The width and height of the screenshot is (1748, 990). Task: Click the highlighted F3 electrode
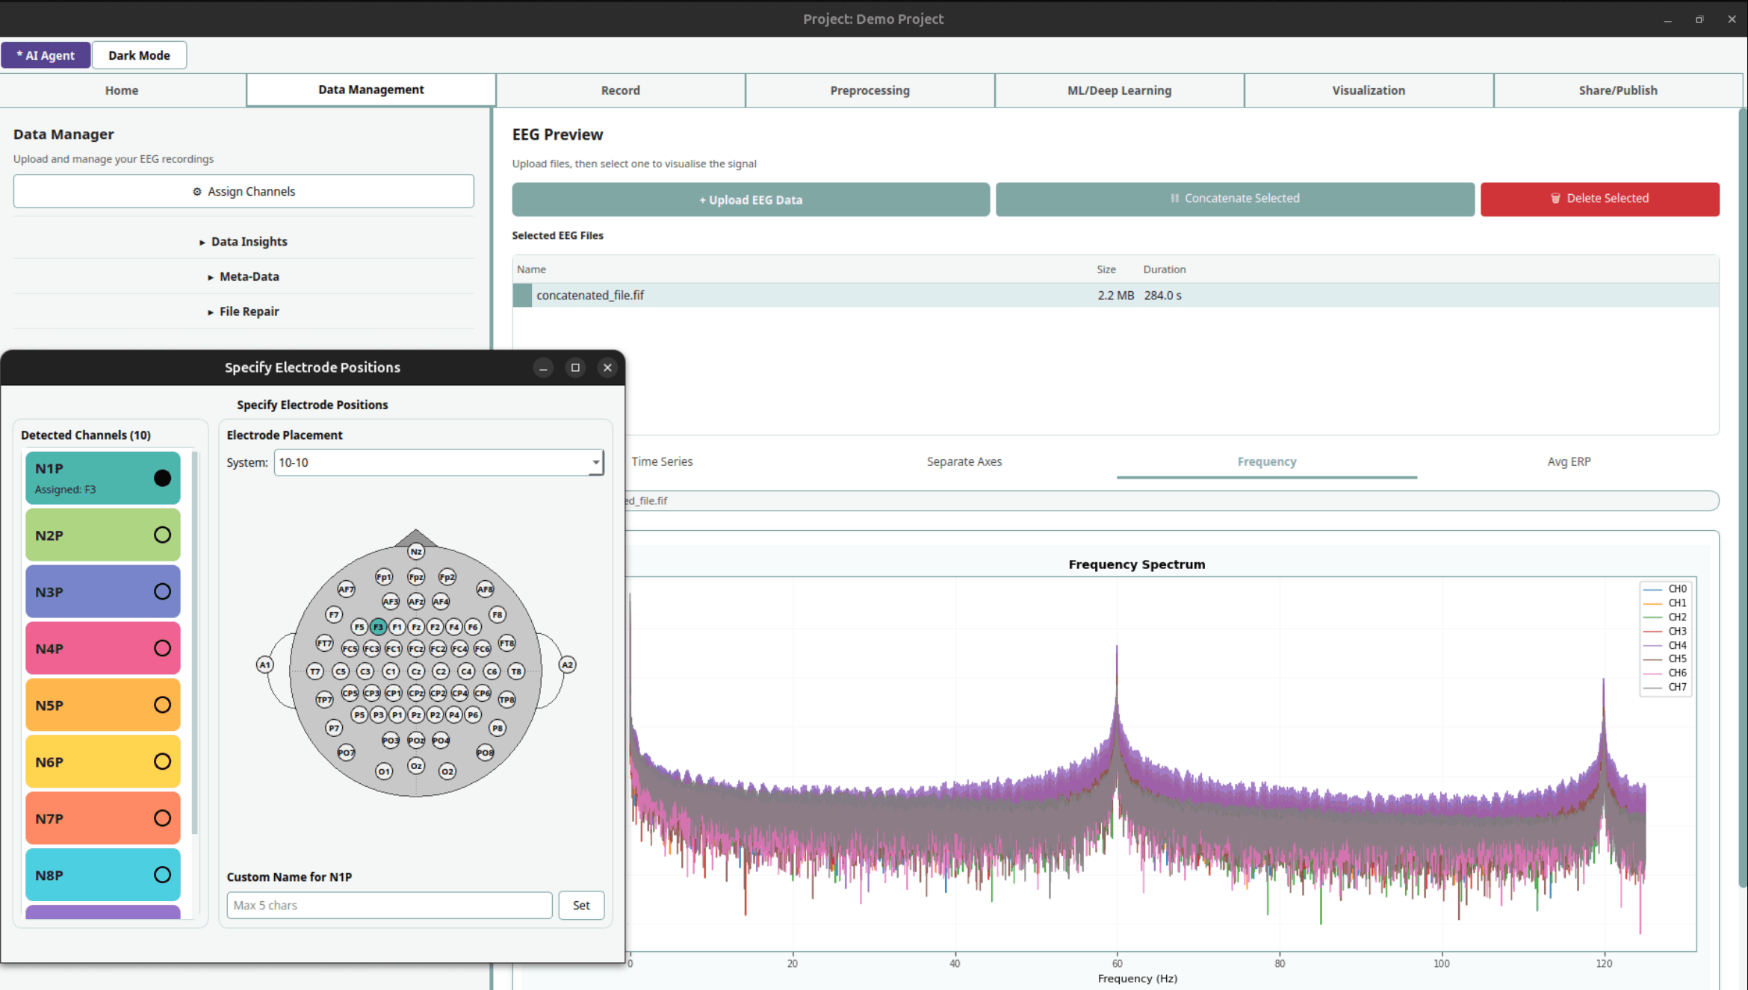[378, 627]
